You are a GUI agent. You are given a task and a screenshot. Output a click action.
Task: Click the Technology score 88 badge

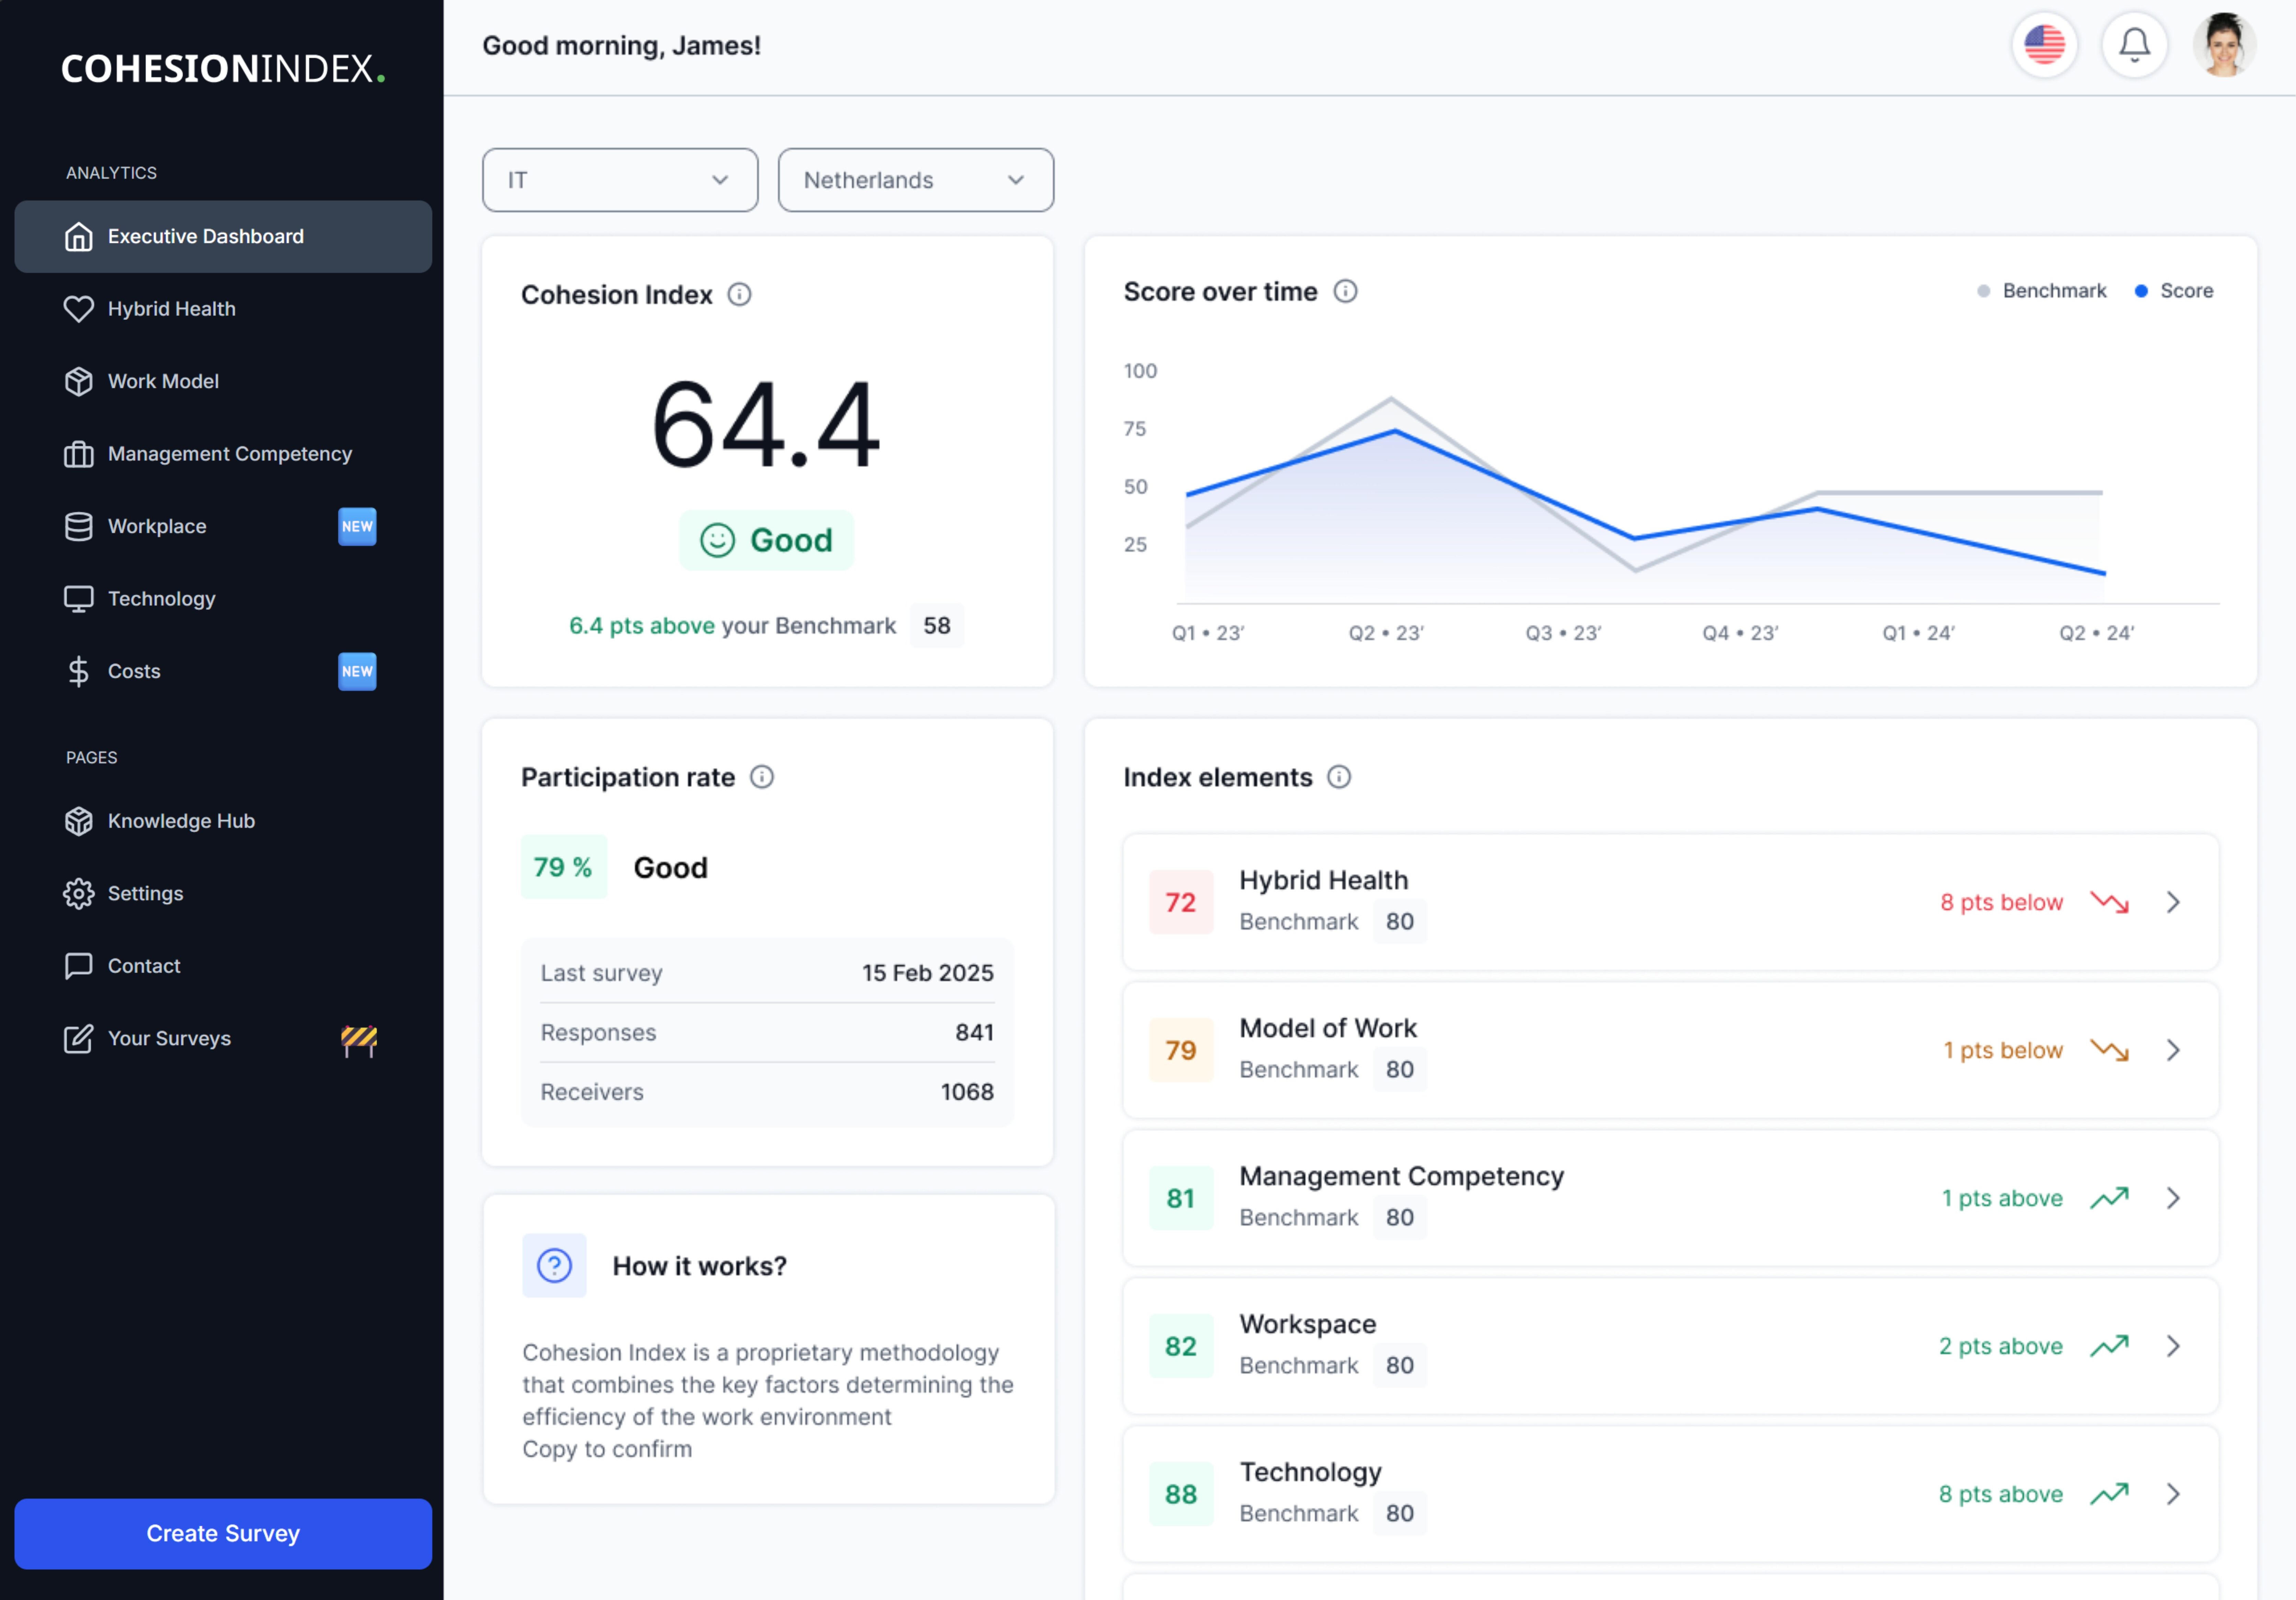tap(1181, 1494)
